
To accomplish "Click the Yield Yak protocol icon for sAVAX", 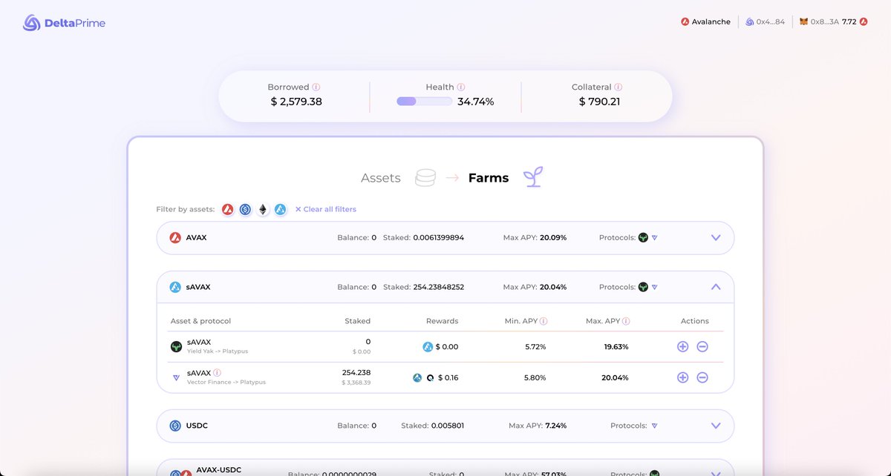I will click(176, 346).
